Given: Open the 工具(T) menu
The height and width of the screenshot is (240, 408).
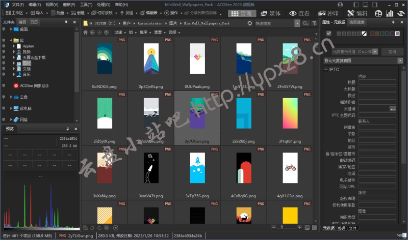Looking at the screenshot, I should click(86, 5).
